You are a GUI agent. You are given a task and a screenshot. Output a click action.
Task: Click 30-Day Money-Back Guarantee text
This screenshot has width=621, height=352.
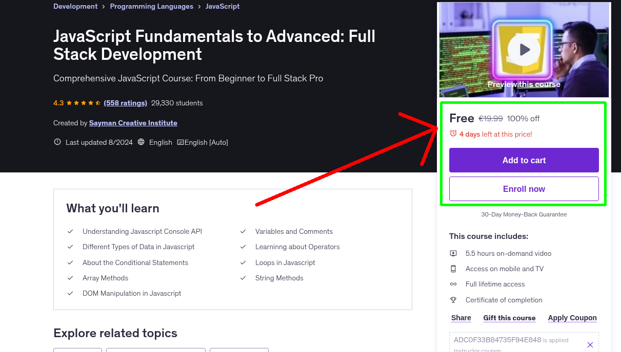(524, 214)
